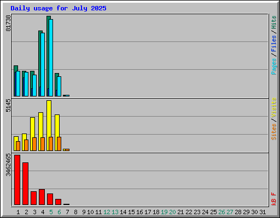Viewport: 280px width, 218px height.
Task: Click the green 'Hits' legend label
Action: click(274, 22)
